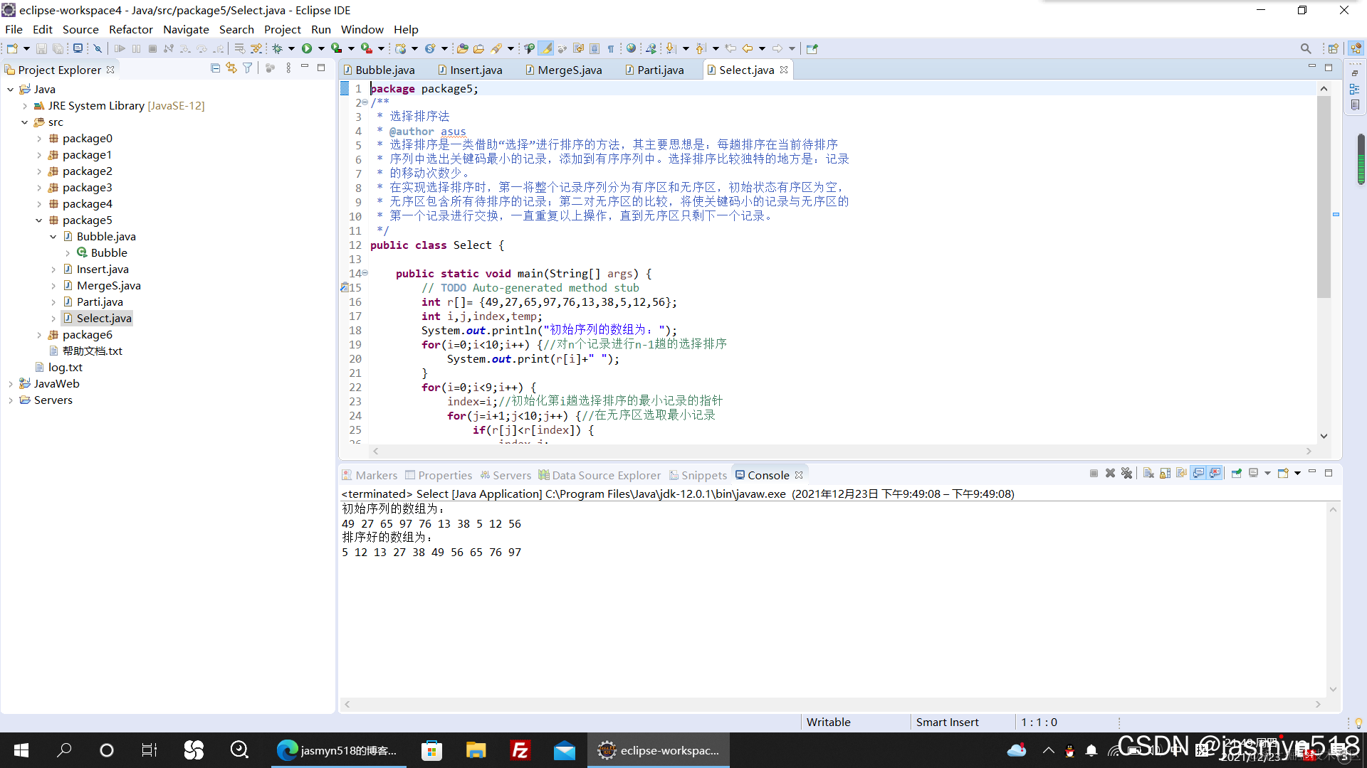The width and height of the screenshot is (1367, 768).
Task: Toggle Skip All Breakpoints button
Action: pyautogui.click(x=98, y=48)
